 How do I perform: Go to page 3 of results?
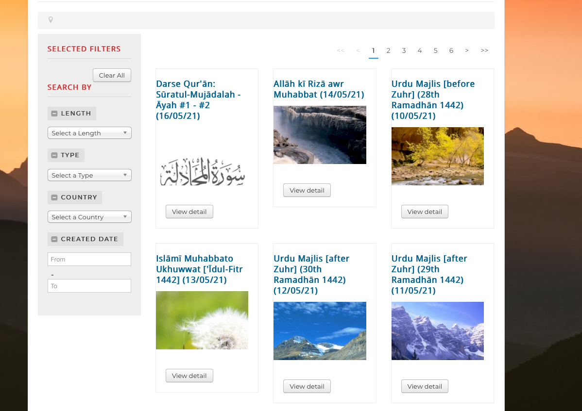coord(404,51)
